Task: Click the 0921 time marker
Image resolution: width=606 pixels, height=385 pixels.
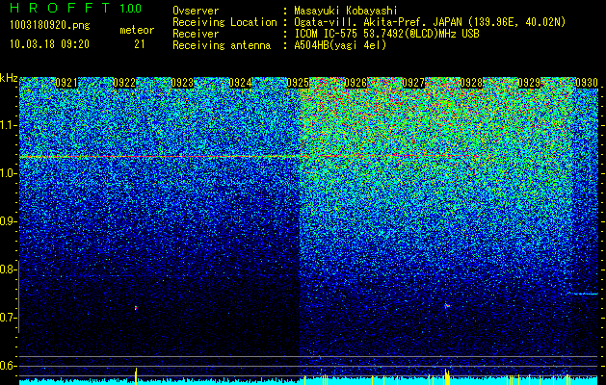Action: tap(66, 83)
